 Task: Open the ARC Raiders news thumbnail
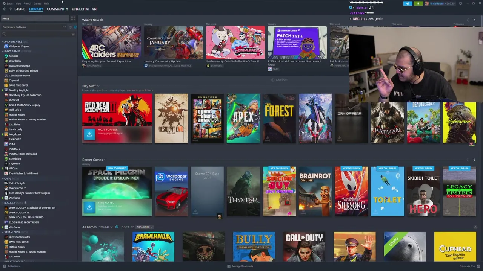[x=111, y=43]
